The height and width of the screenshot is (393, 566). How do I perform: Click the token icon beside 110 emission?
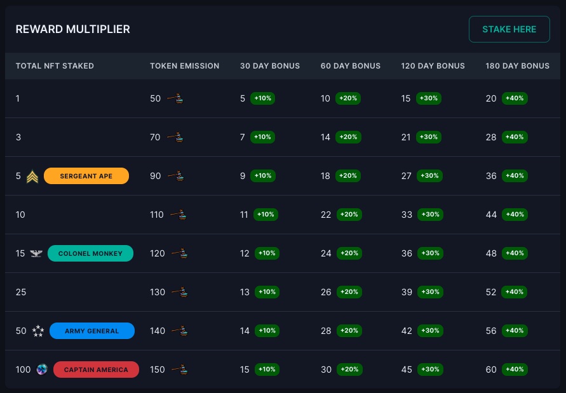179,215
